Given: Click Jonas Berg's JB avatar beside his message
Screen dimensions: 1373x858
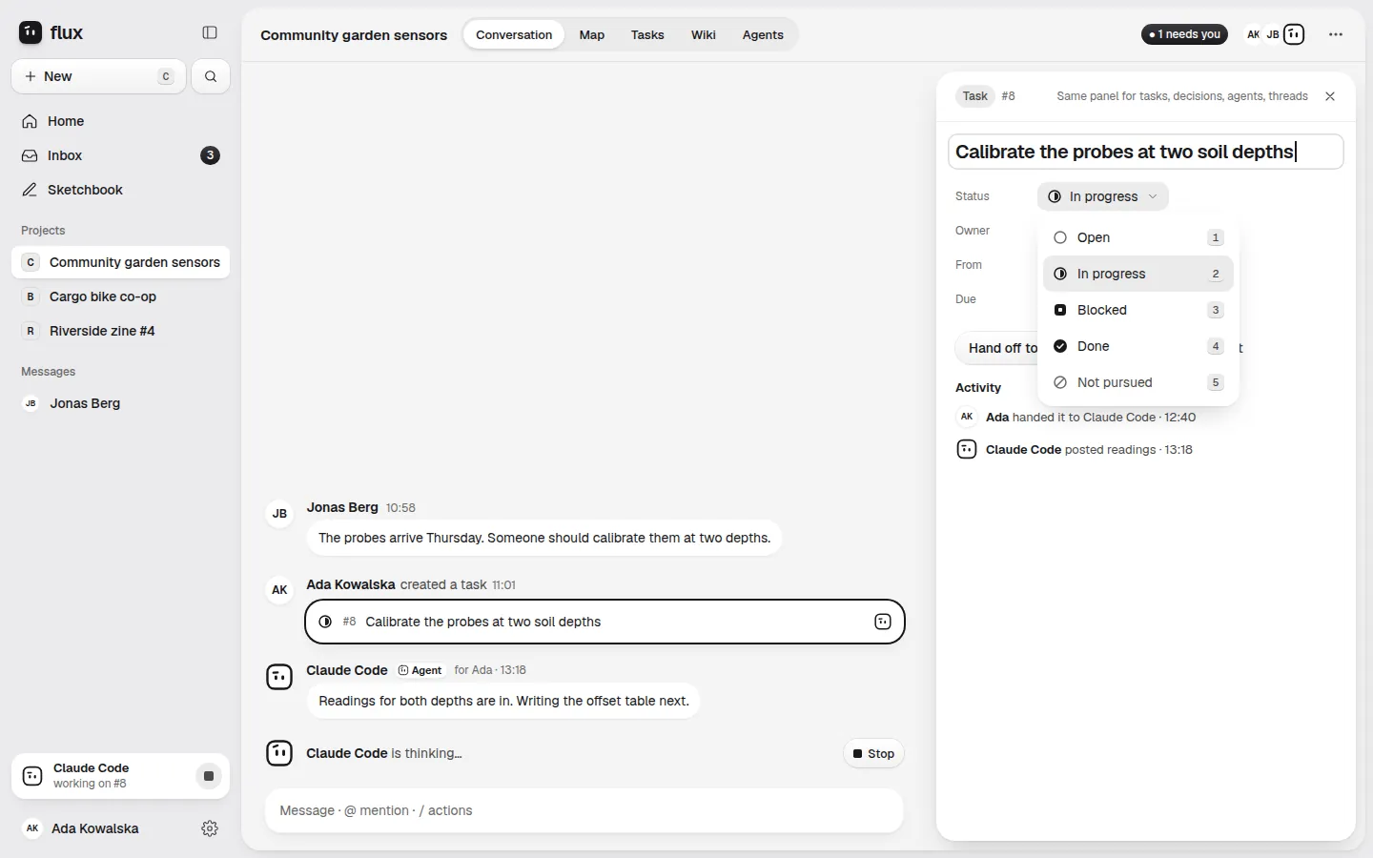Looking at the screenshot, I should click(279, 514).
